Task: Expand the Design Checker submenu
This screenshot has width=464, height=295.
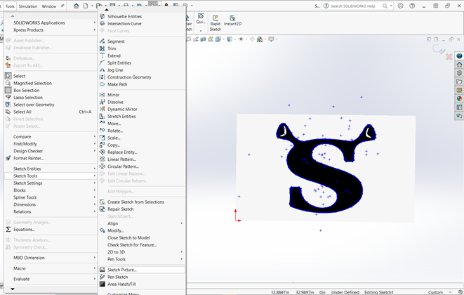Action: pos(51,151)
